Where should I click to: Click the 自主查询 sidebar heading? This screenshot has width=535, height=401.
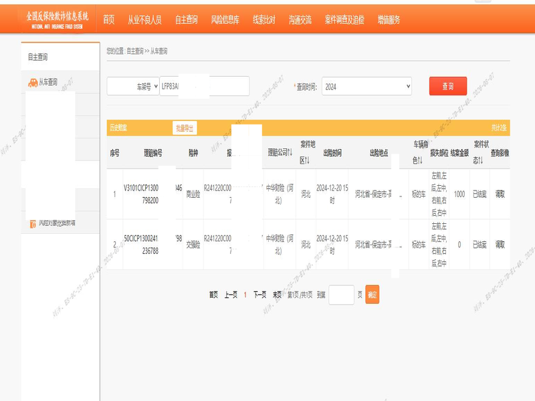click(x=38, y=57)
